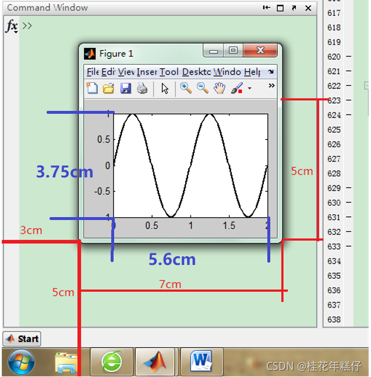This screenshot has height=377, width=371.
Task: Click the Command Window prompt input area
Action: [168, 26]
